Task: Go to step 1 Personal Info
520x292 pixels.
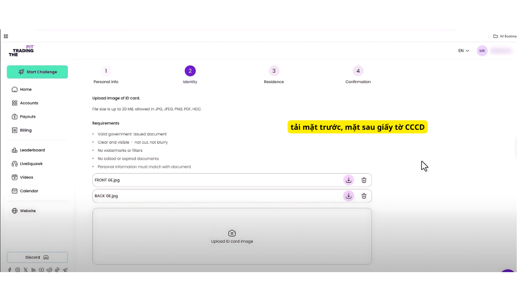Action: (x=106, y=71)
